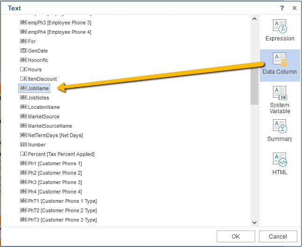Switch to the HTML text type
Screen dimensions: 302x247
(x=280, y=160)
